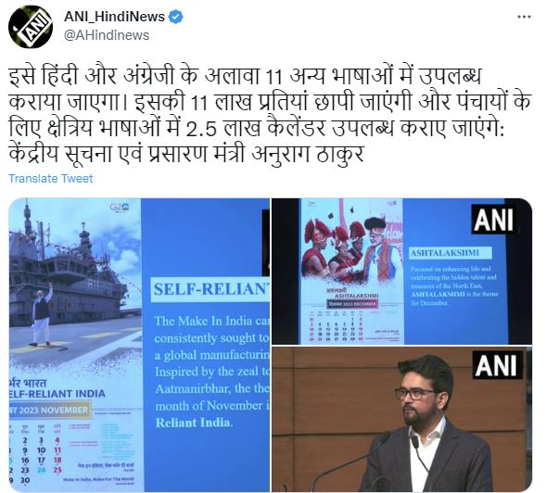Click the ANI watermark on Ashtalakshmi image
The image size is (546, 493).
pyautogui.click(x=493, y=220)
